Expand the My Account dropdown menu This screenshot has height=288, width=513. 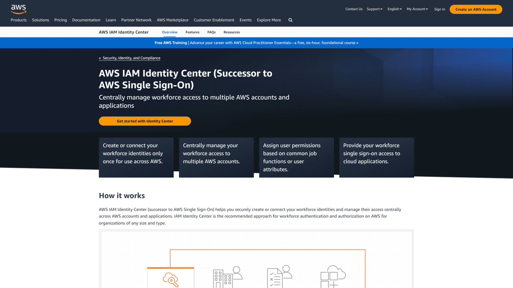(417, 9)
